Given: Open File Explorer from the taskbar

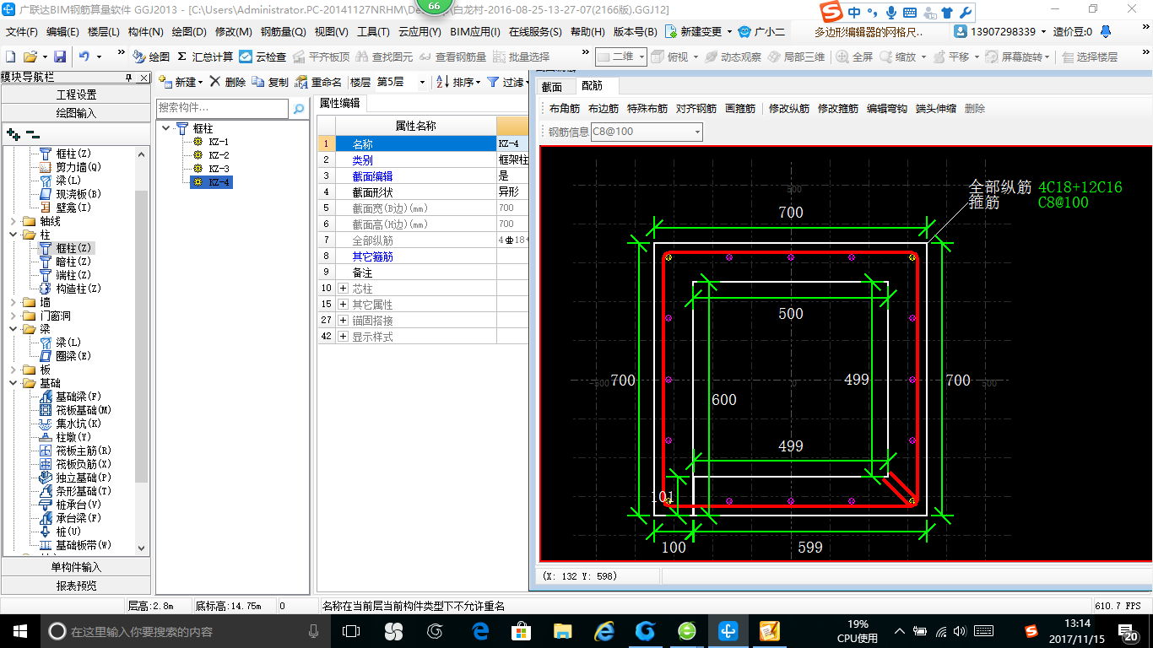Looking at the screenshot, I should click(562, 630).
